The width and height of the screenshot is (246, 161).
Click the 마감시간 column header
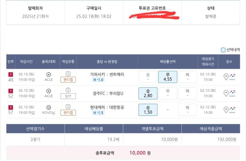[26, 61]
